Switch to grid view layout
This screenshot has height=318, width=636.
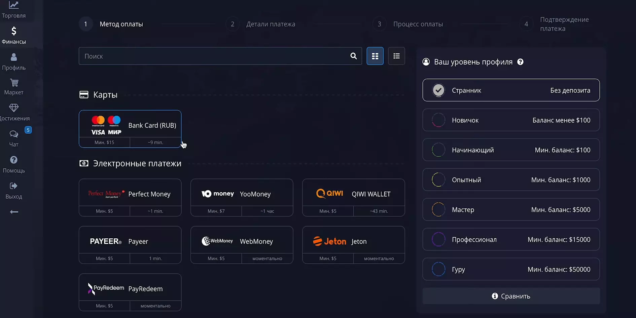point(375,56)
